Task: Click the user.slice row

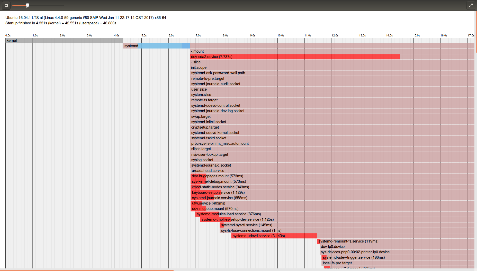Action: pos(332,89)
